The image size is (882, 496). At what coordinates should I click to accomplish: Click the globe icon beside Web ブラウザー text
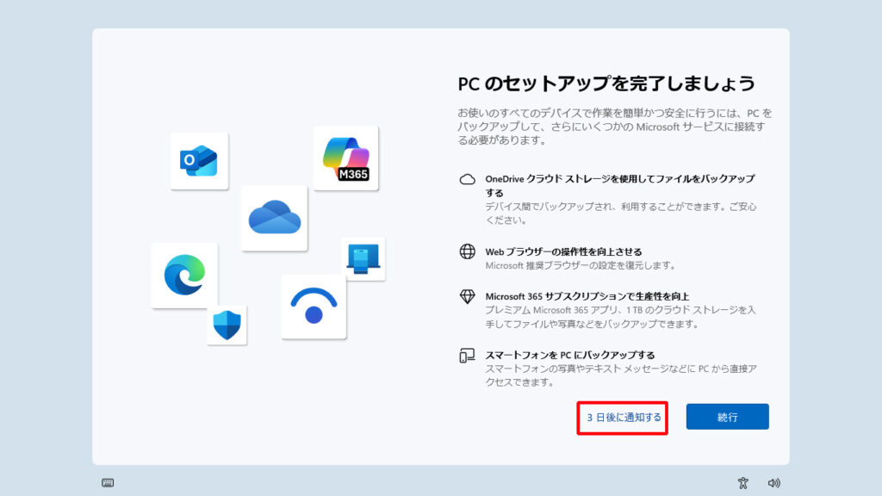tap(468, 251)
